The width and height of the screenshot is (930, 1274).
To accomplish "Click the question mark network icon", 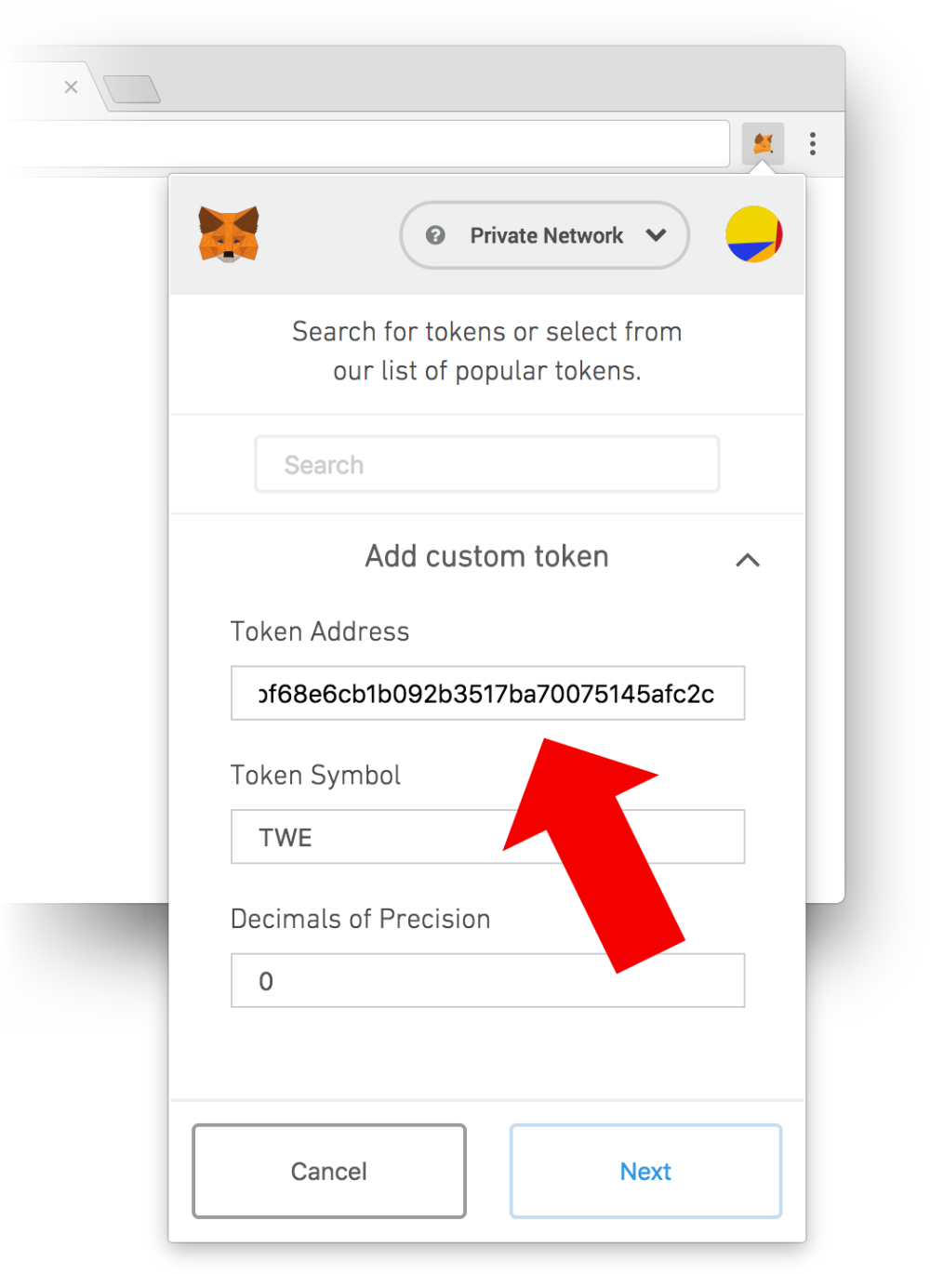I will click(435, 235).
